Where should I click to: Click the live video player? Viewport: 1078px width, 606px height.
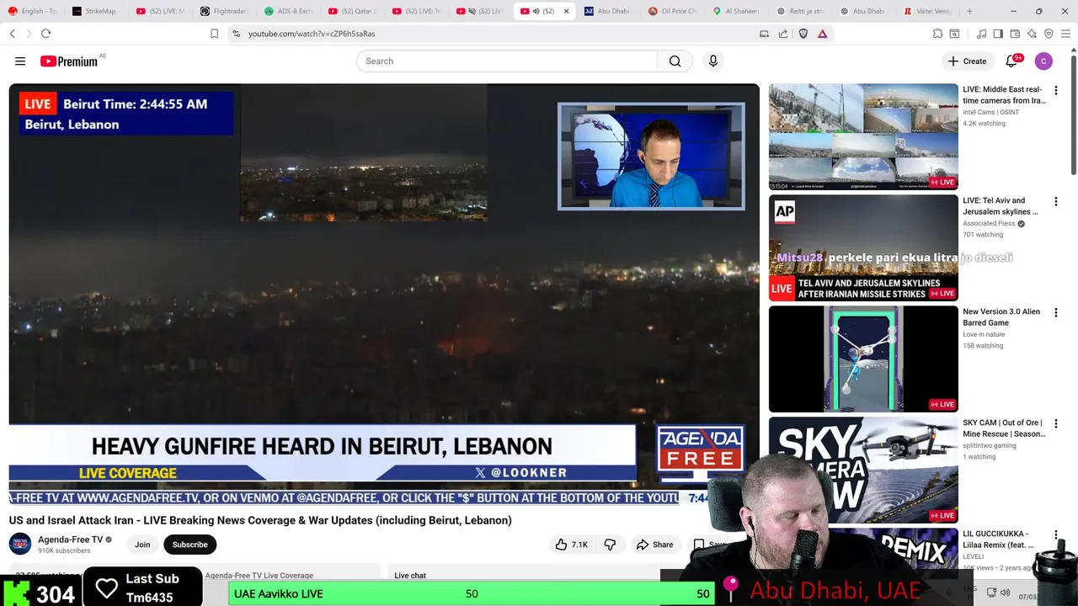(384, 286)
